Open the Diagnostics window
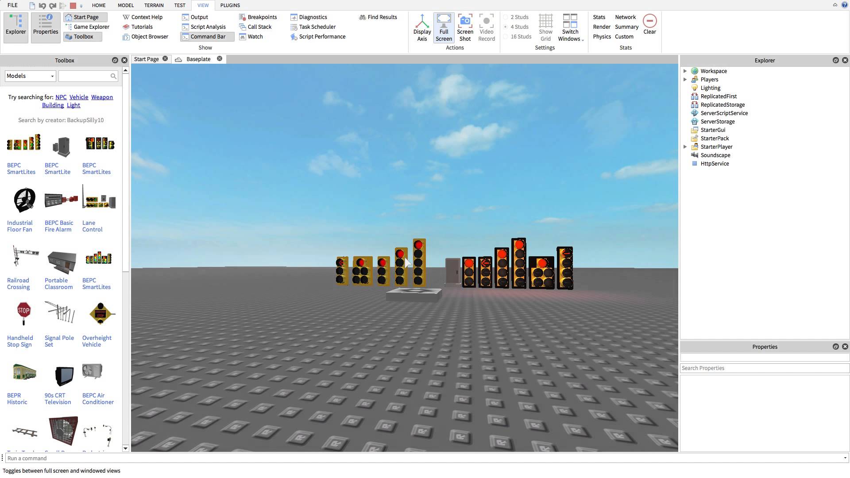850x478 pixels. [309, 17]
